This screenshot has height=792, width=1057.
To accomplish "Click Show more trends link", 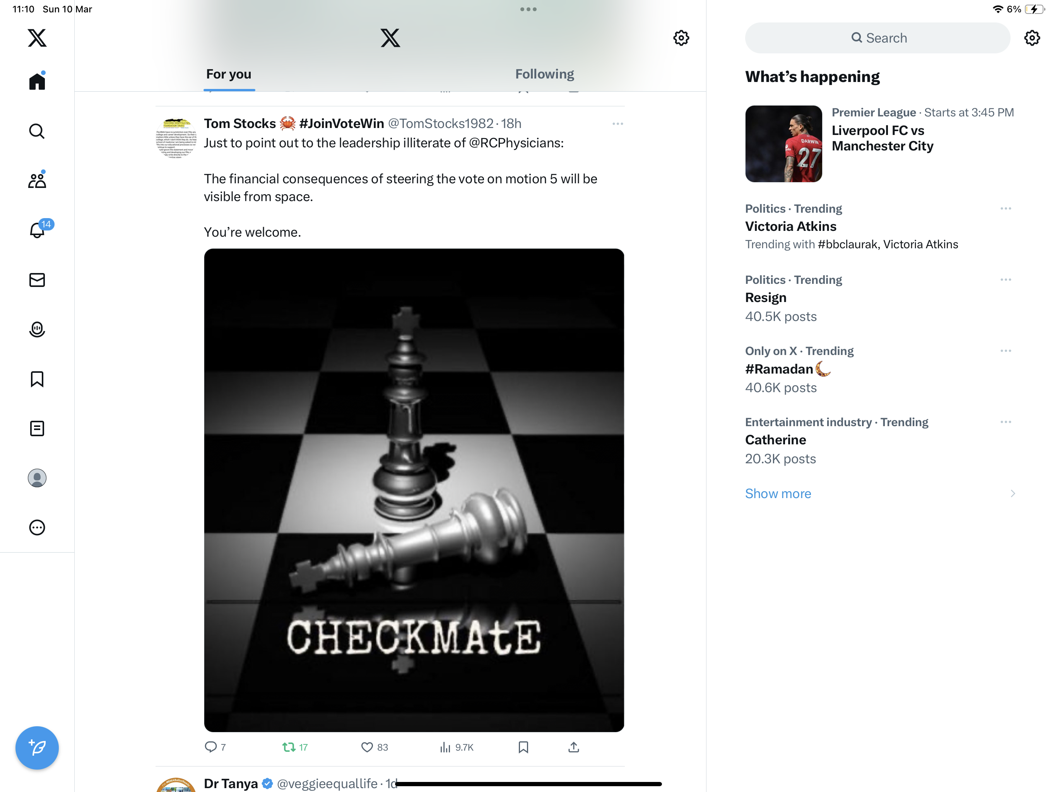I will [x=778, y=493].
